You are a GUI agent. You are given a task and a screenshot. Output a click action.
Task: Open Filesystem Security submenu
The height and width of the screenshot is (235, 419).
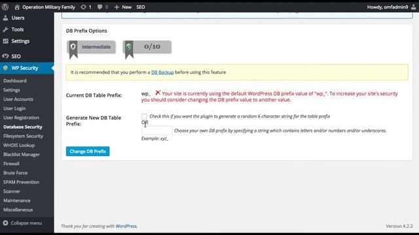pyautogui.click(x=23, y=136)
